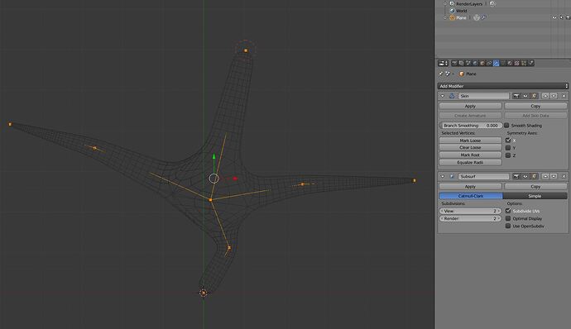The width and height of the screenshot is (571, 329).
Task: Open the Scene properties tab icon
Action: 468,63
